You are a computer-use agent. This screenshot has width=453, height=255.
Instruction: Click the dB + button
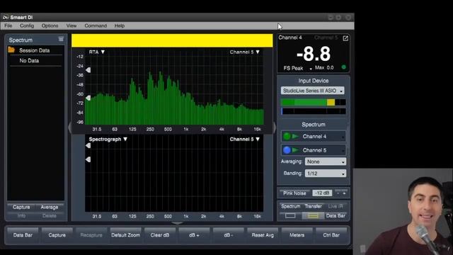[194, 235]
